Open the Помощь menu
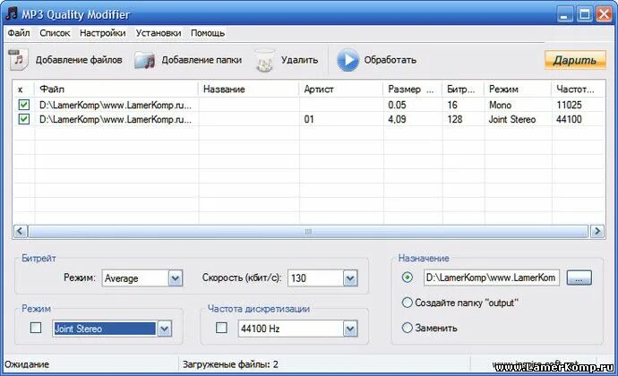This screenshot has height=376, width=618. tap(208, 33)
